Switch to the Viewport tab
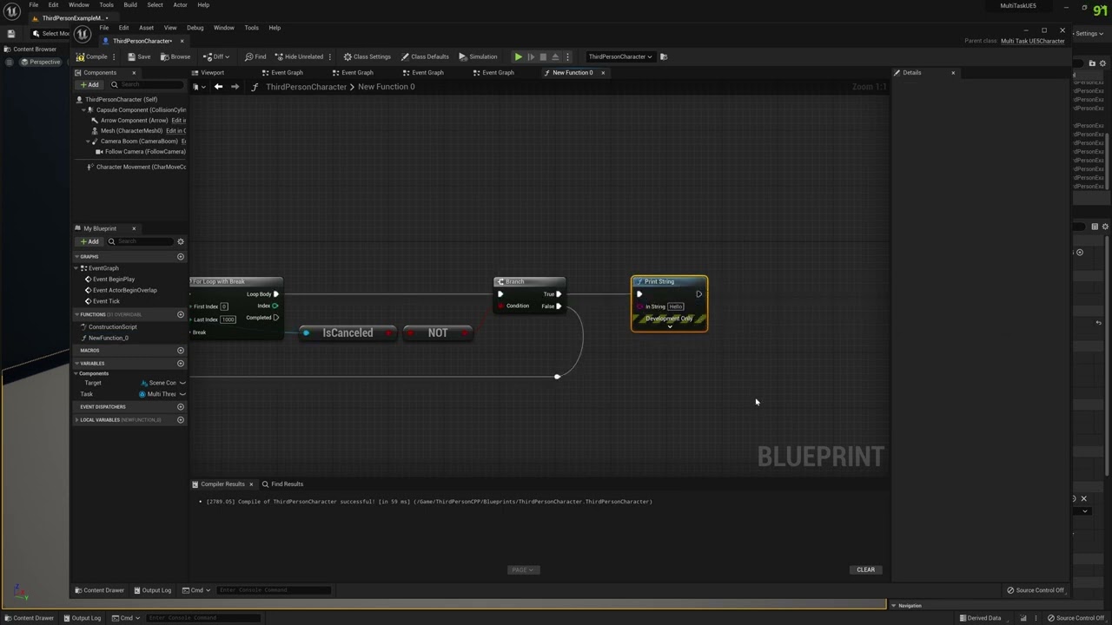The image size is (1112, 625). click(208, 73)
